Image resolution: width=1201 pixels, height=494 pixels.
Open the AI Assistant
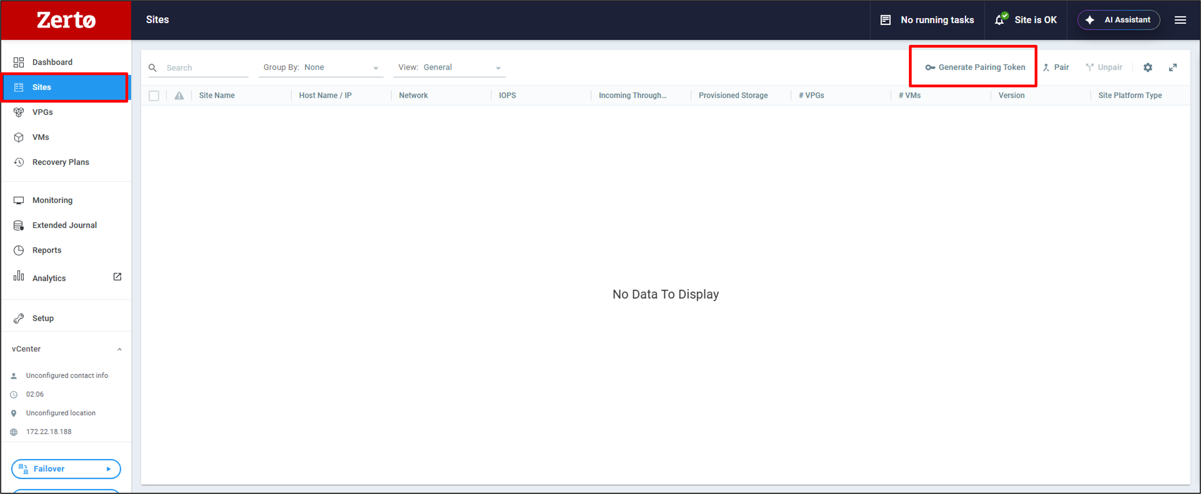point(1119,20)
